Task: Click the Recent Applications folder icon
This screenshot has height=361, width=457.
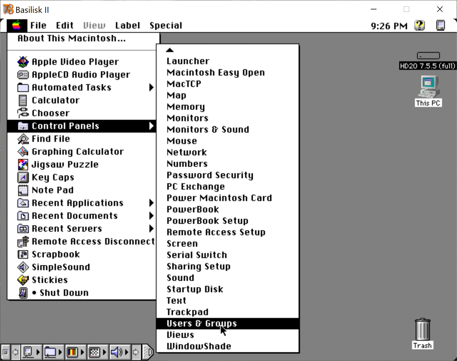Action: coord(23,203)
